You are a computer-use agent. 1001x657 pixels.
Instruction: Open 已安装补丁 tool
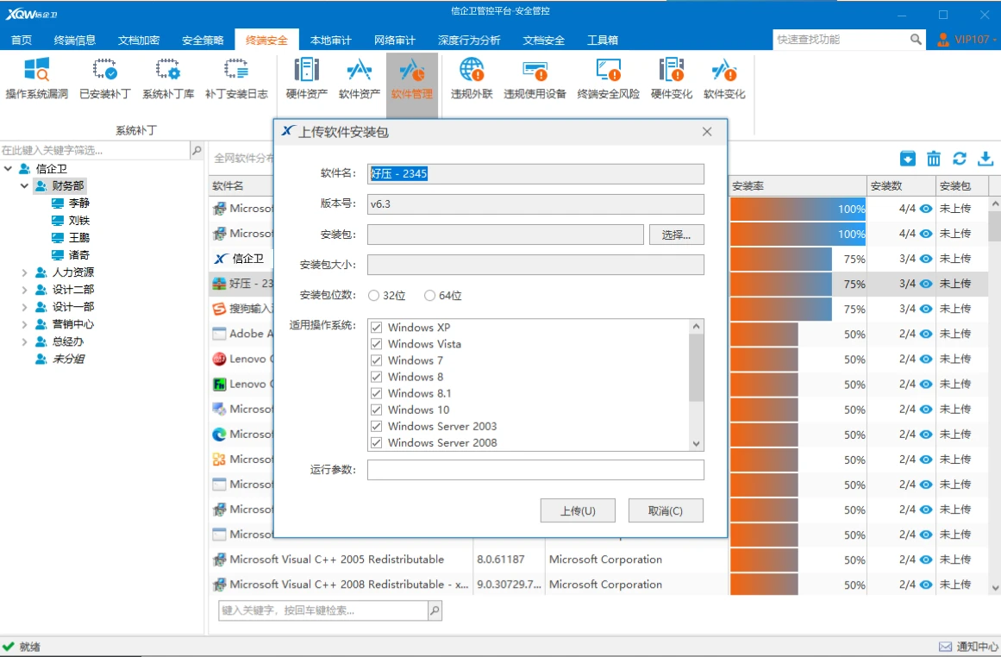[104, 78]
